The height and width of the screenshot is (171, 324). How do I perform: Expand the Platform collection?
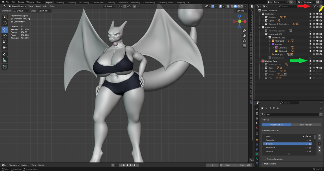pos(263,17)
